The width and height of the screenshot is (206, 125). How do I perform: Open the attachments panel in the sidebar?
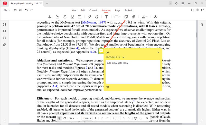[x=4, y=45]
